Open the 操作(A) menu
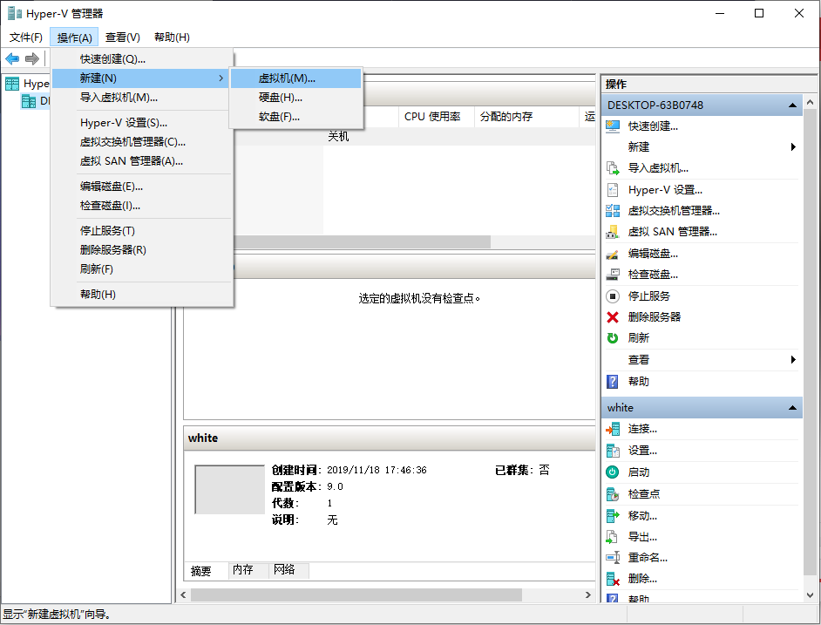The height and width of the screenshot is (625, 821). coord(74,37)
